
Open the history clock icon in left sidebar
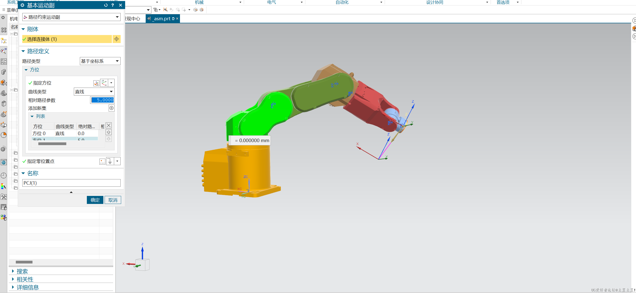point(4,176)
